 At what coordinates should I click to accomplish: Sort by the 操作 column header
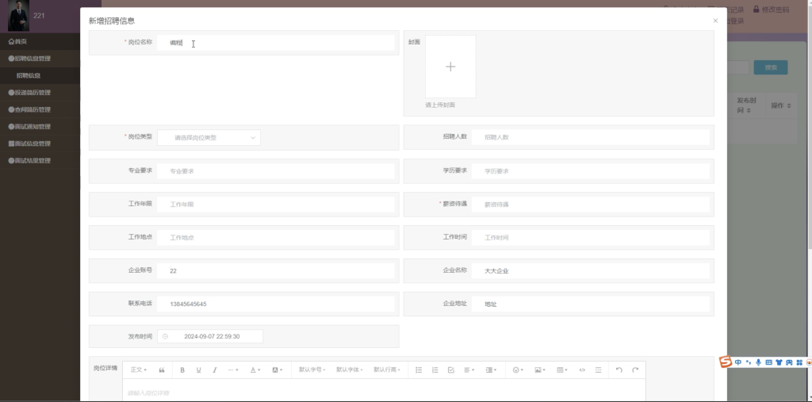[780, 105]
